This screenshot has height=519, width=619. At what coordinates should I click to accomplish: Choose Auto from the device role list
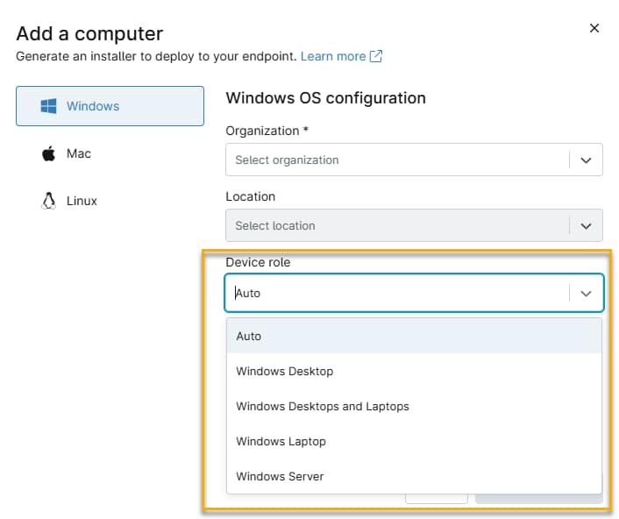(249, 337)
